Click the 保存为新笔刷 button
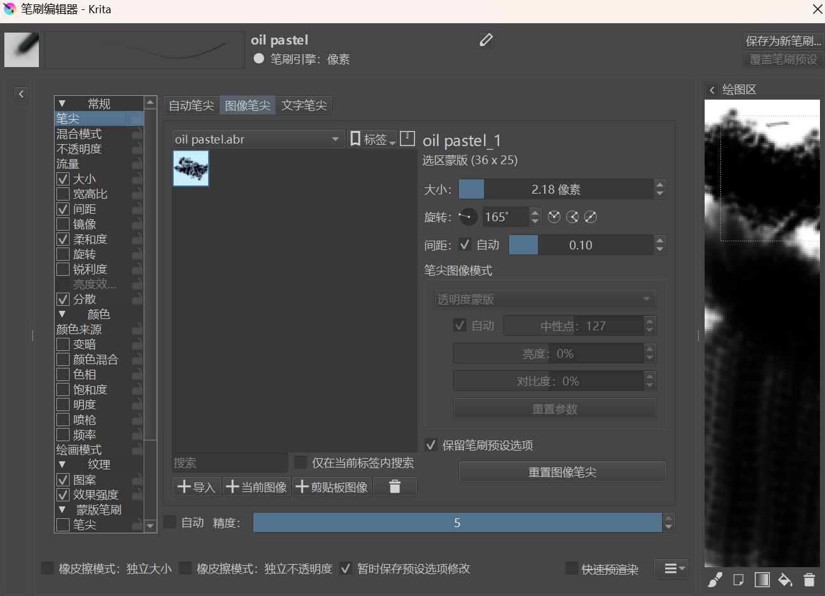This screenshot has width=825, height=596. (x=783, y=41)
